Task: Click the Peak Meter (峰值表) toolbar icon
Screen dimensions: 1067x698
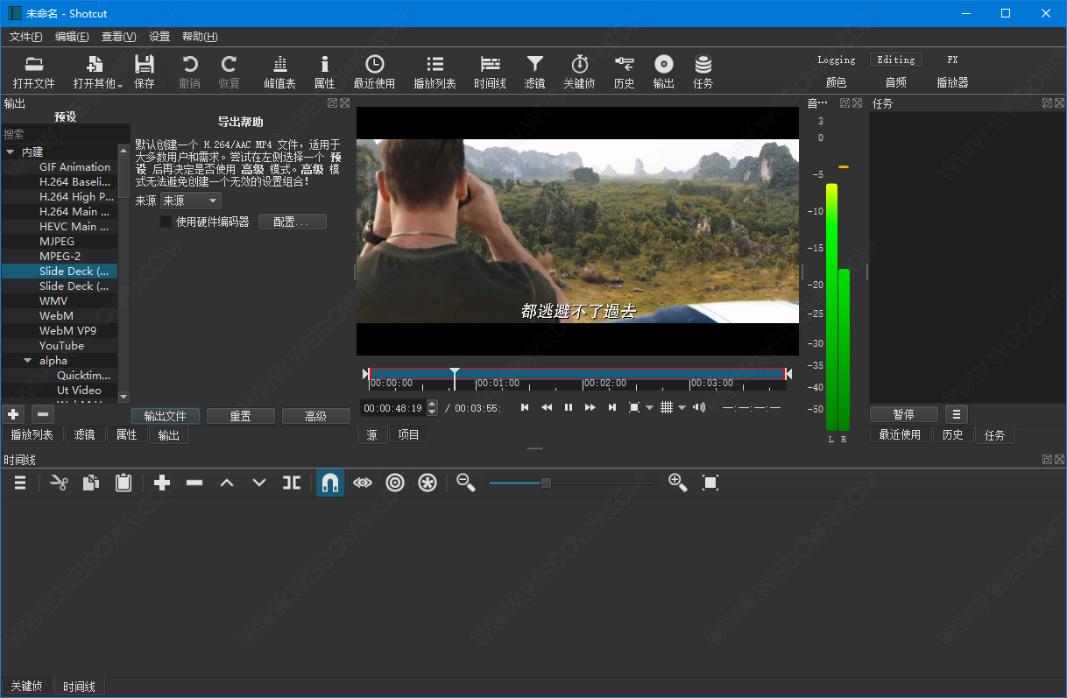Action: [x=279, y=72]
